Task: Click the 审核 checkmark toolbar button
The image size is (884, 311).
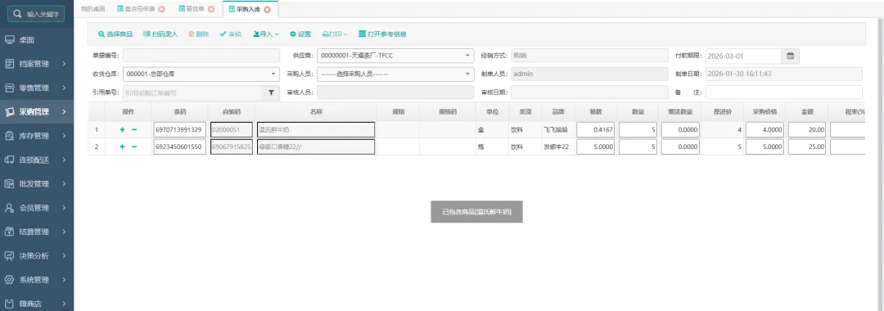Action: (231, 34)
